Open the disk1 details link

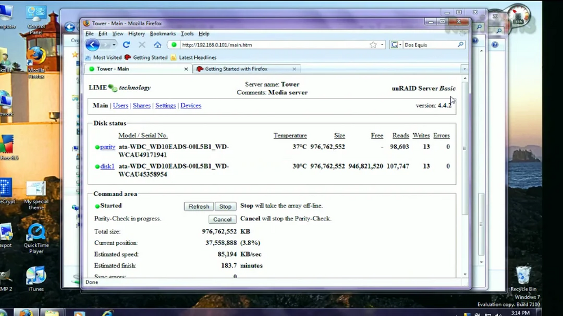click(x=107, y=166)
